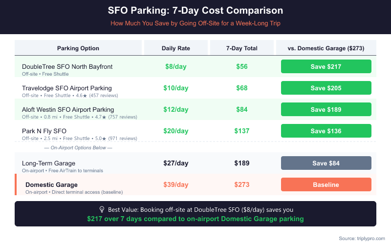Open DoubleTree SFO North Bayfront listing
Image resolution: width=391 pixels, height=244 pixels.
tap(67, 66)
